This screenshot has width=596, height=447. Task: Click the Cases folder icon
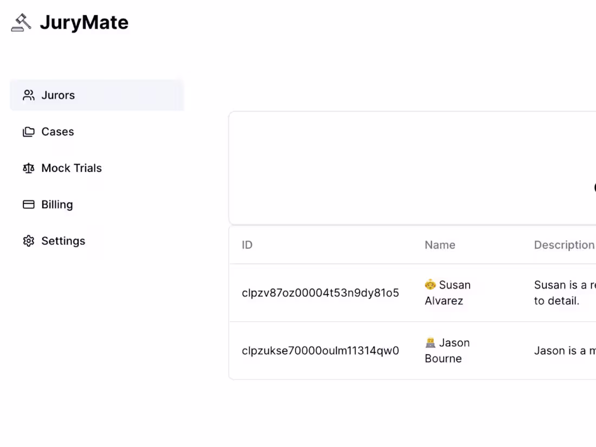click(x=29, y=131)
